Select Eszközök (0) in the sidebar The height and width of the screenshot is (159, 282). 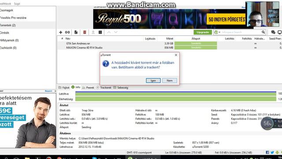coord(28,48)
